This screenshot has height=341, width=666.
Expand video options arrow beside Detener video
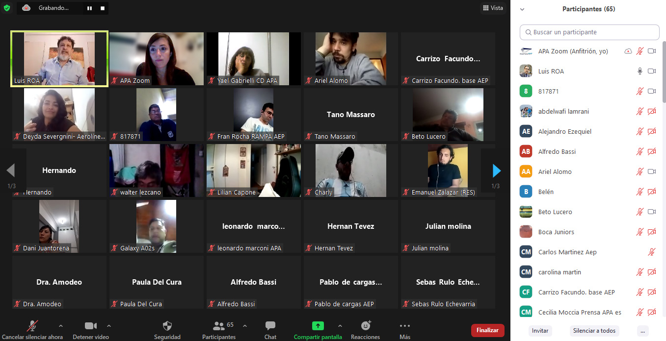pyautogui.click(x=109, y=326)
